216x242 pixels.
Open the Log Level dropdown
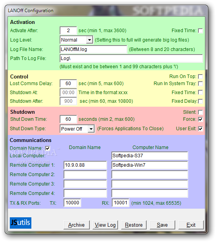[x=89, y=40]
